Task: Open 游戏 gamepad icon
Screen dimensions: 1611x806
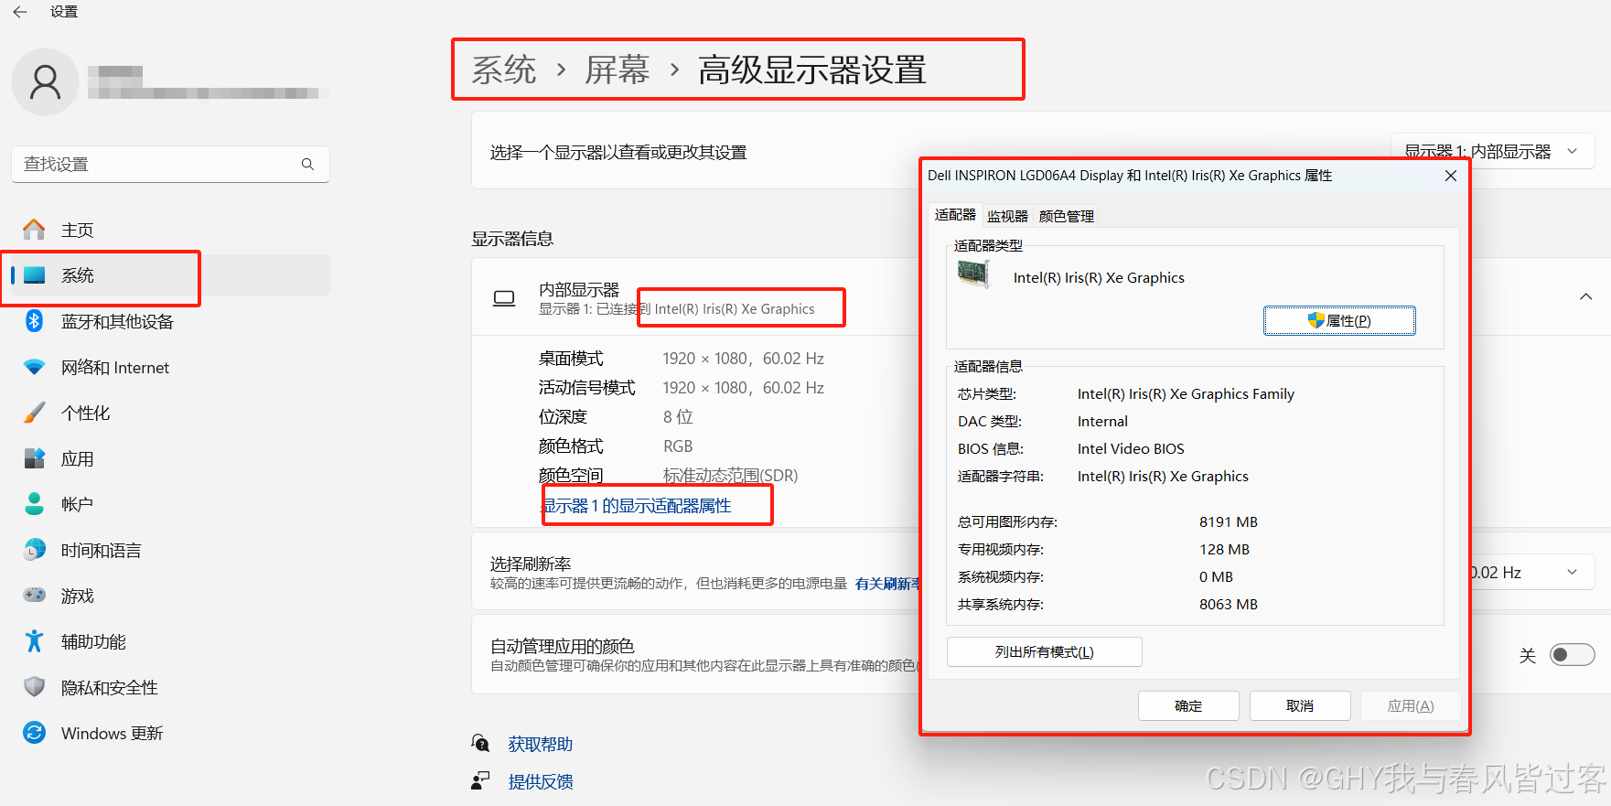Action: pos(34,596)
